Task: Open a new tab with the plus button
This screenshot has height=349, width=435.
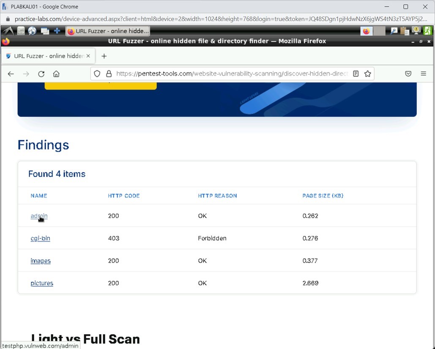Action: (104, 56)
